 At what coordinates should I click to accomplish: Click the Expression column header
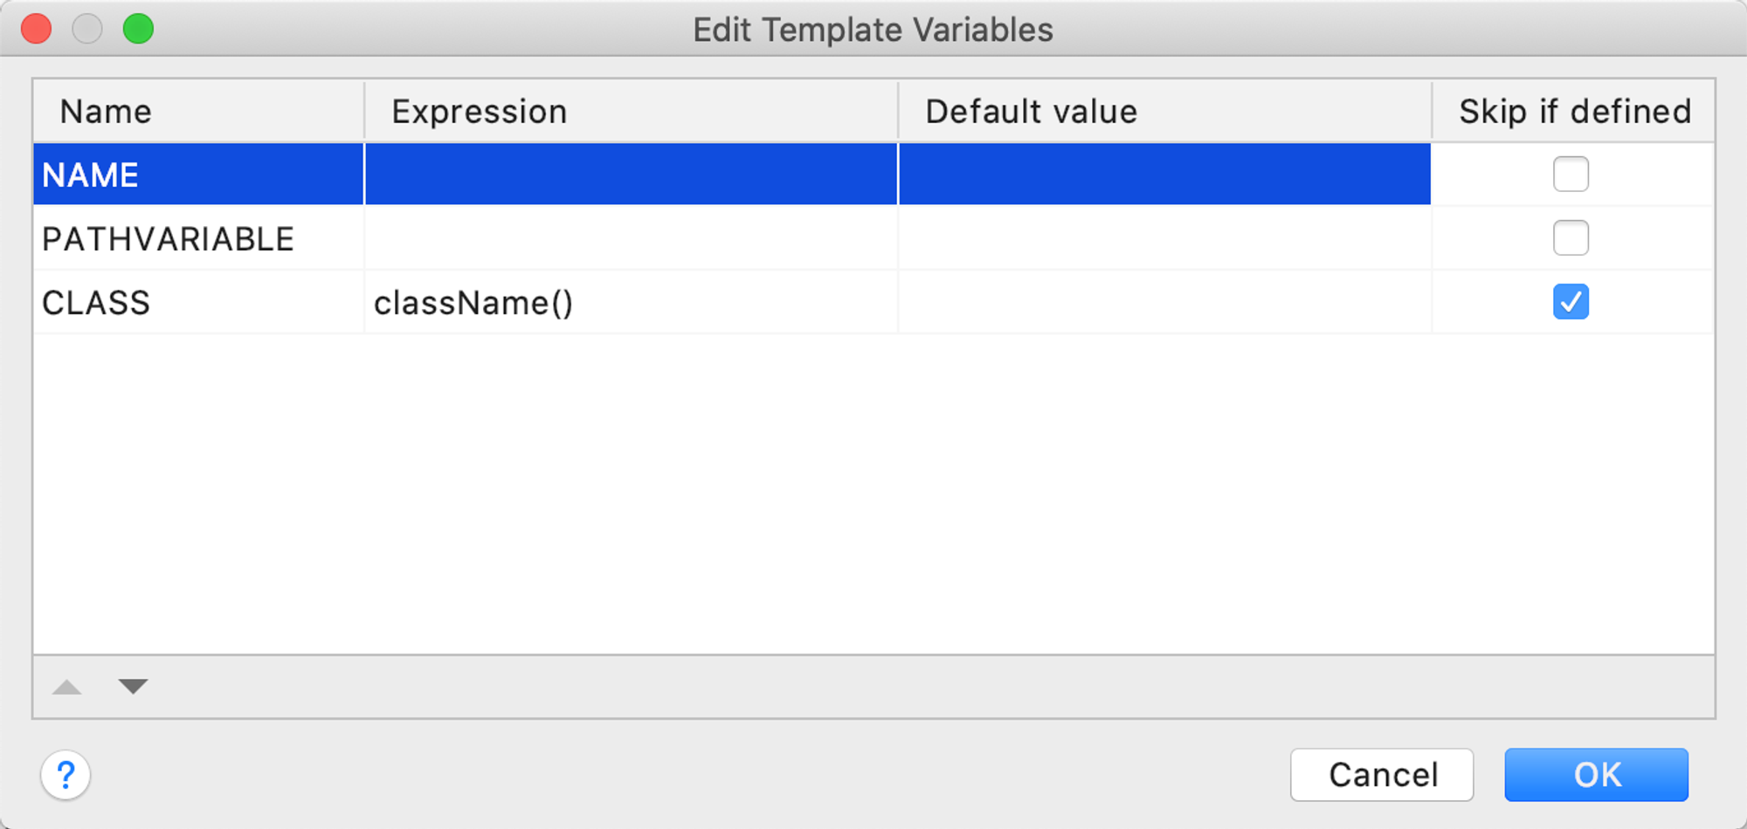(x=632, y=111)
